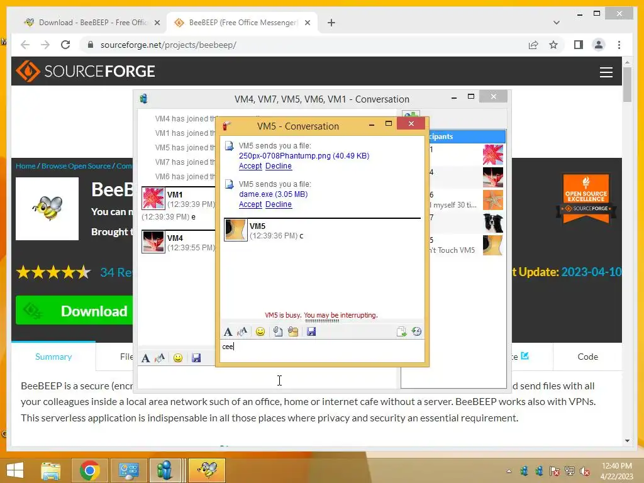
Task: Open SourceForge hamburger menu
Action: point(606,72)
